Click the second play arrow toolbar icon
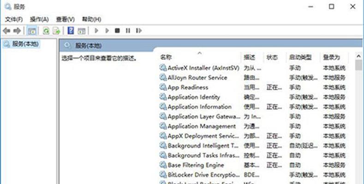The height and width of the screenshot is (184, 364). point(107,30)
